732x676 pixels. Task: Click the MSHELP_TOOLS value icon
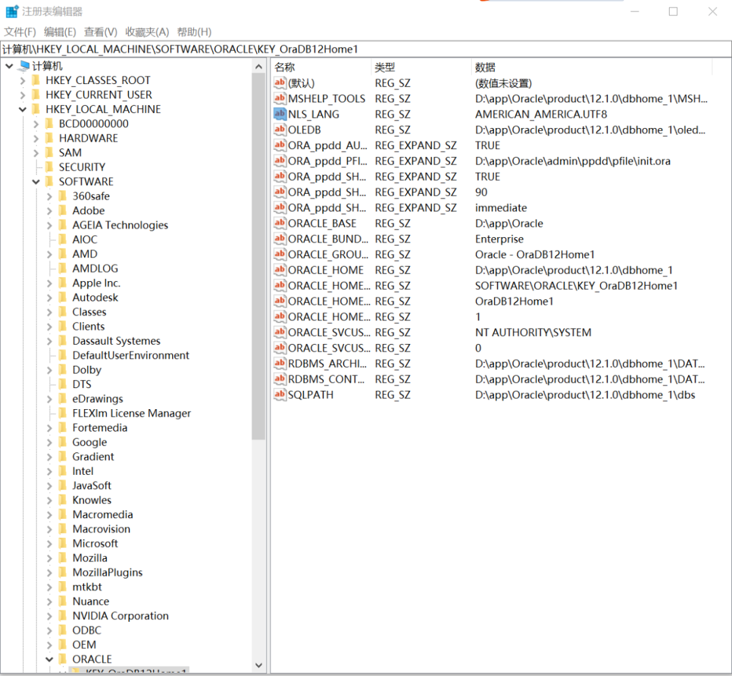pos(280,98)
